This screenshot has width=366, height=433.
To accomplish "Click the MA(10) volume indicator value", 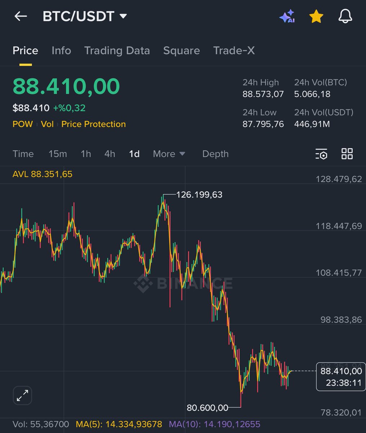I will click(x=215, y=424).
